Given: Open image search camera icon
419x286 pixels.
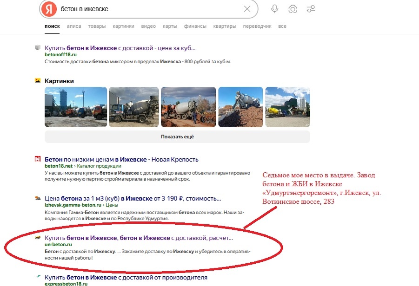Looking at the screenshot, I should pos(293,9).
